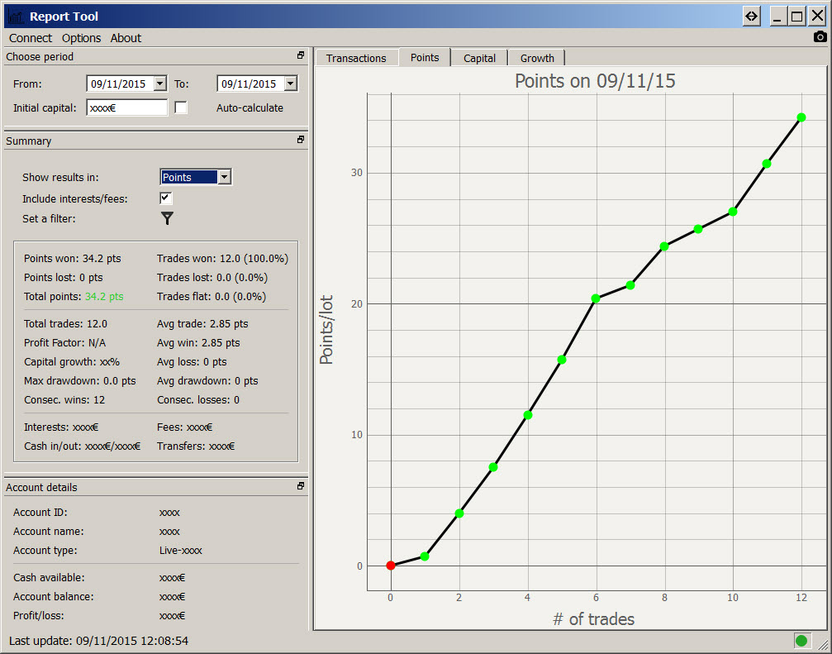The width and height of the screenshot is (832, 654).
Task: Click the Report Tool title bar icon
Action: pos(15,17)
